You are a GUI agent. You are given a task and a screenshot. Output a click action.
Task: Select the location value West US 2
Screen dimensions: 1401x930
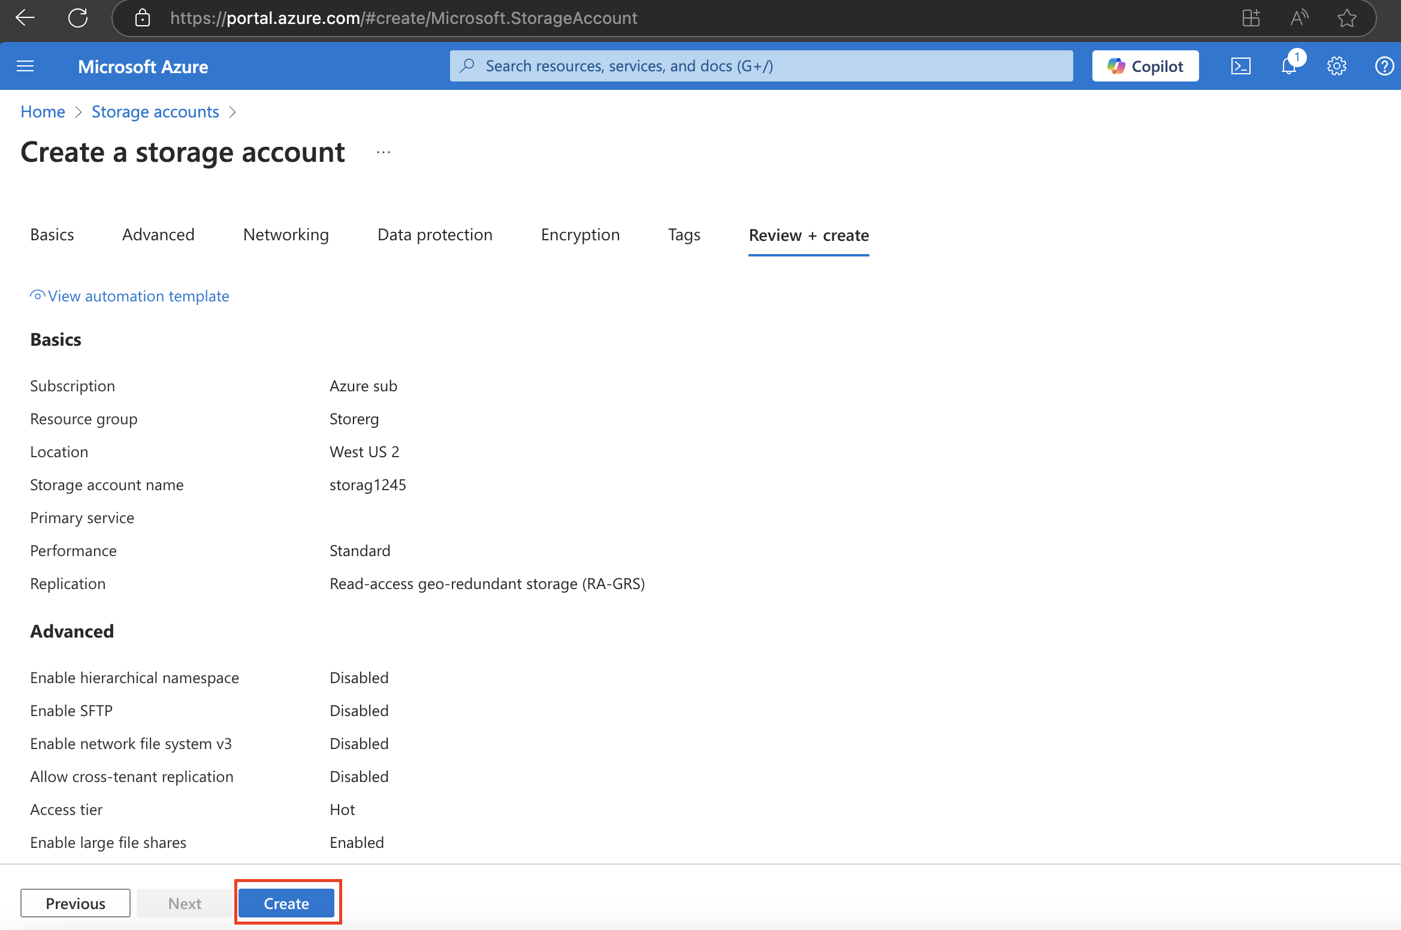(x=364, y=452)
